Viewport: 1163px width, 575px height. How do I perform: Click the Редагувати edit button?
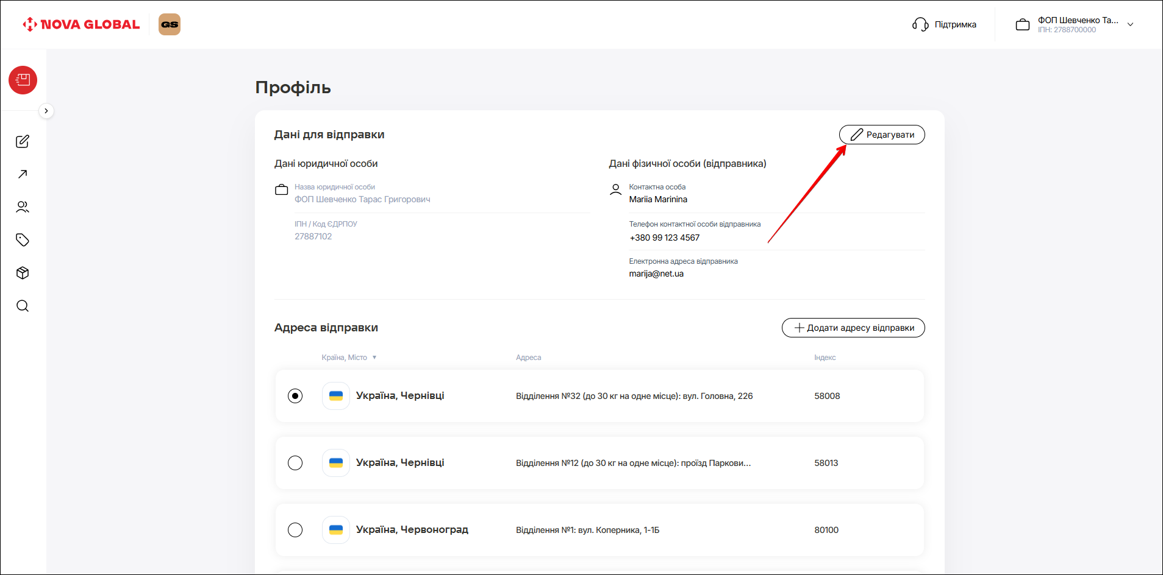point(882,135)
